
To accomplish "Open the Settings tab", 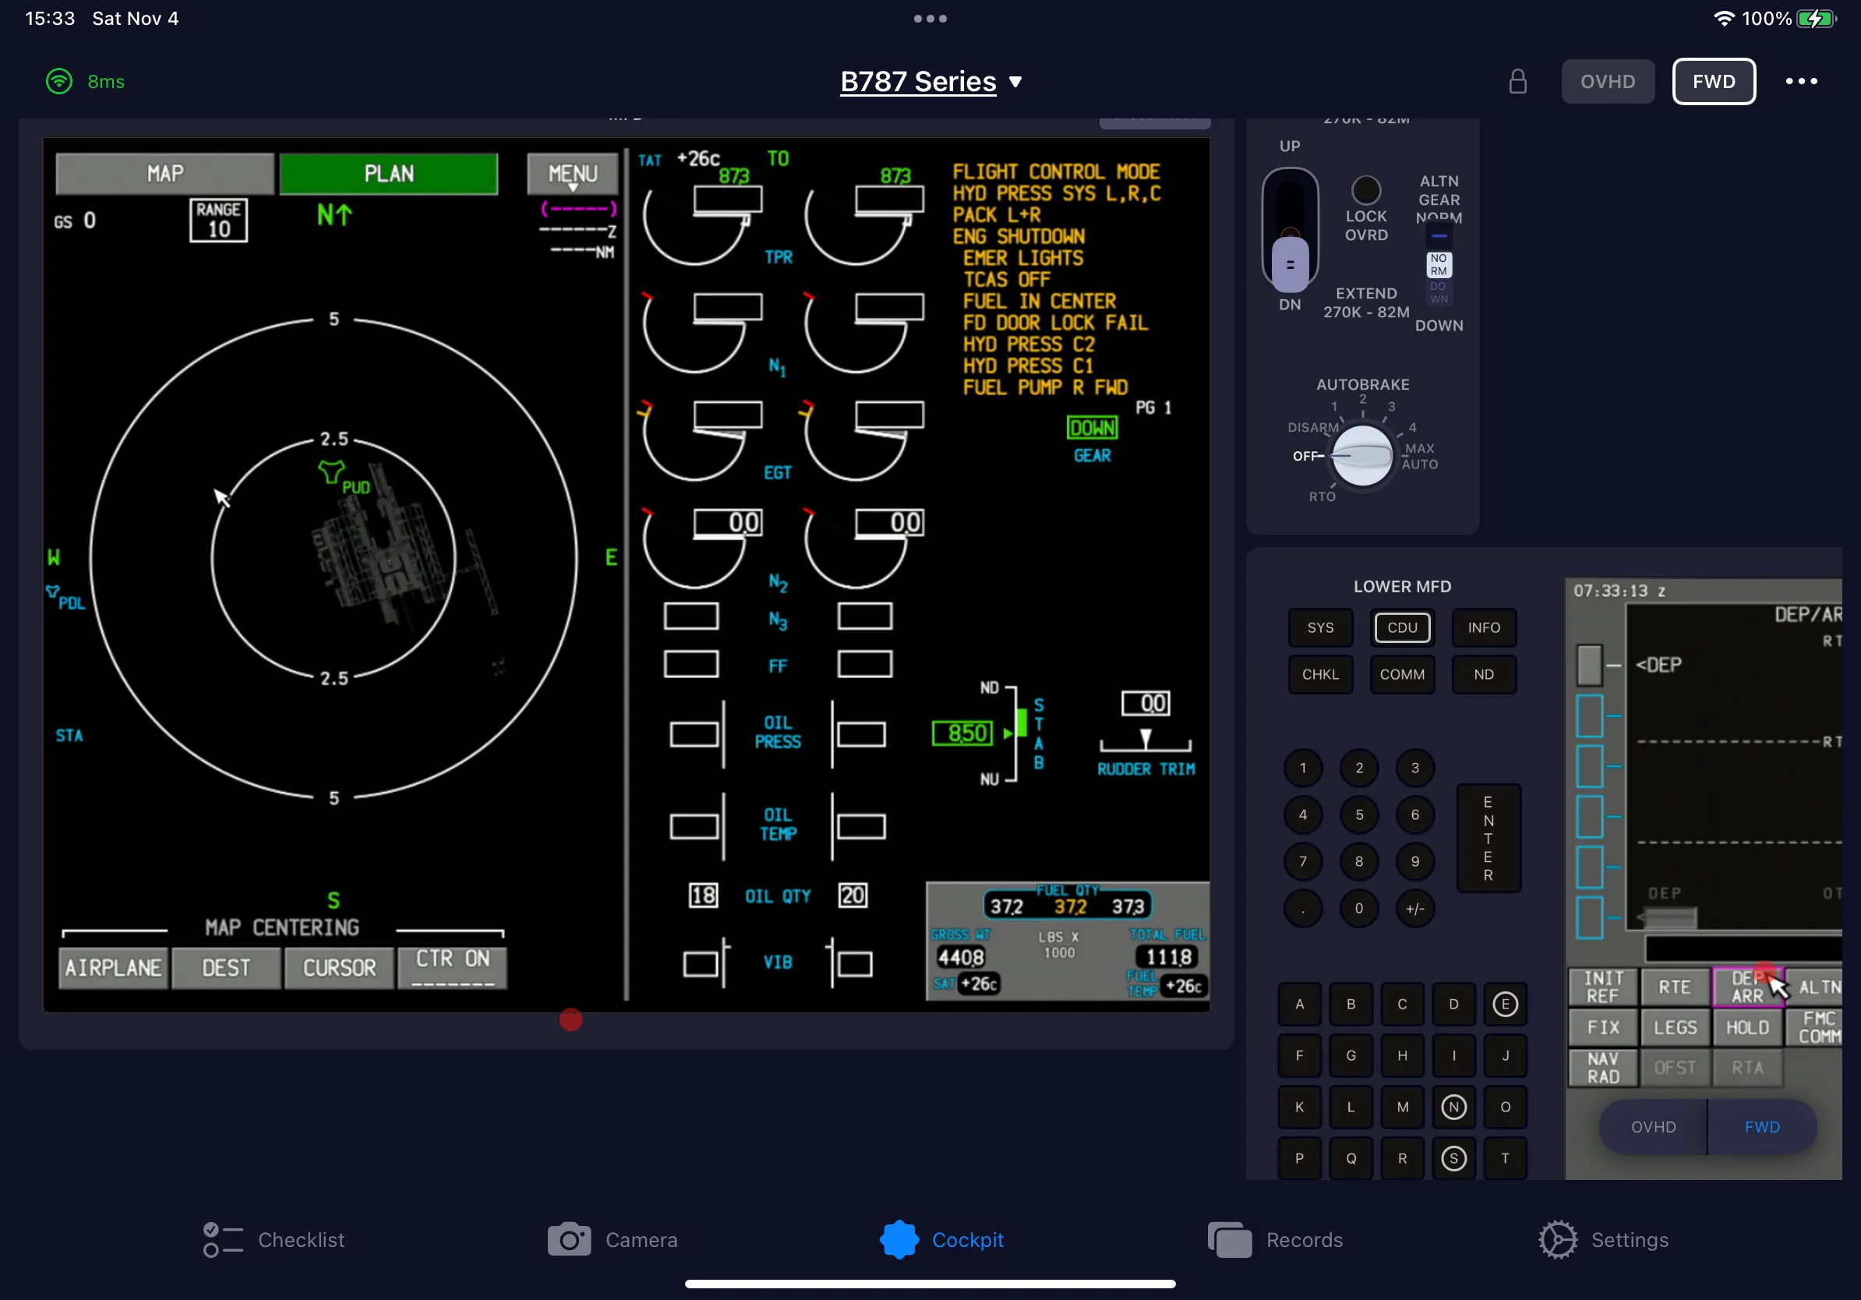I will tap(1603, 1239).
